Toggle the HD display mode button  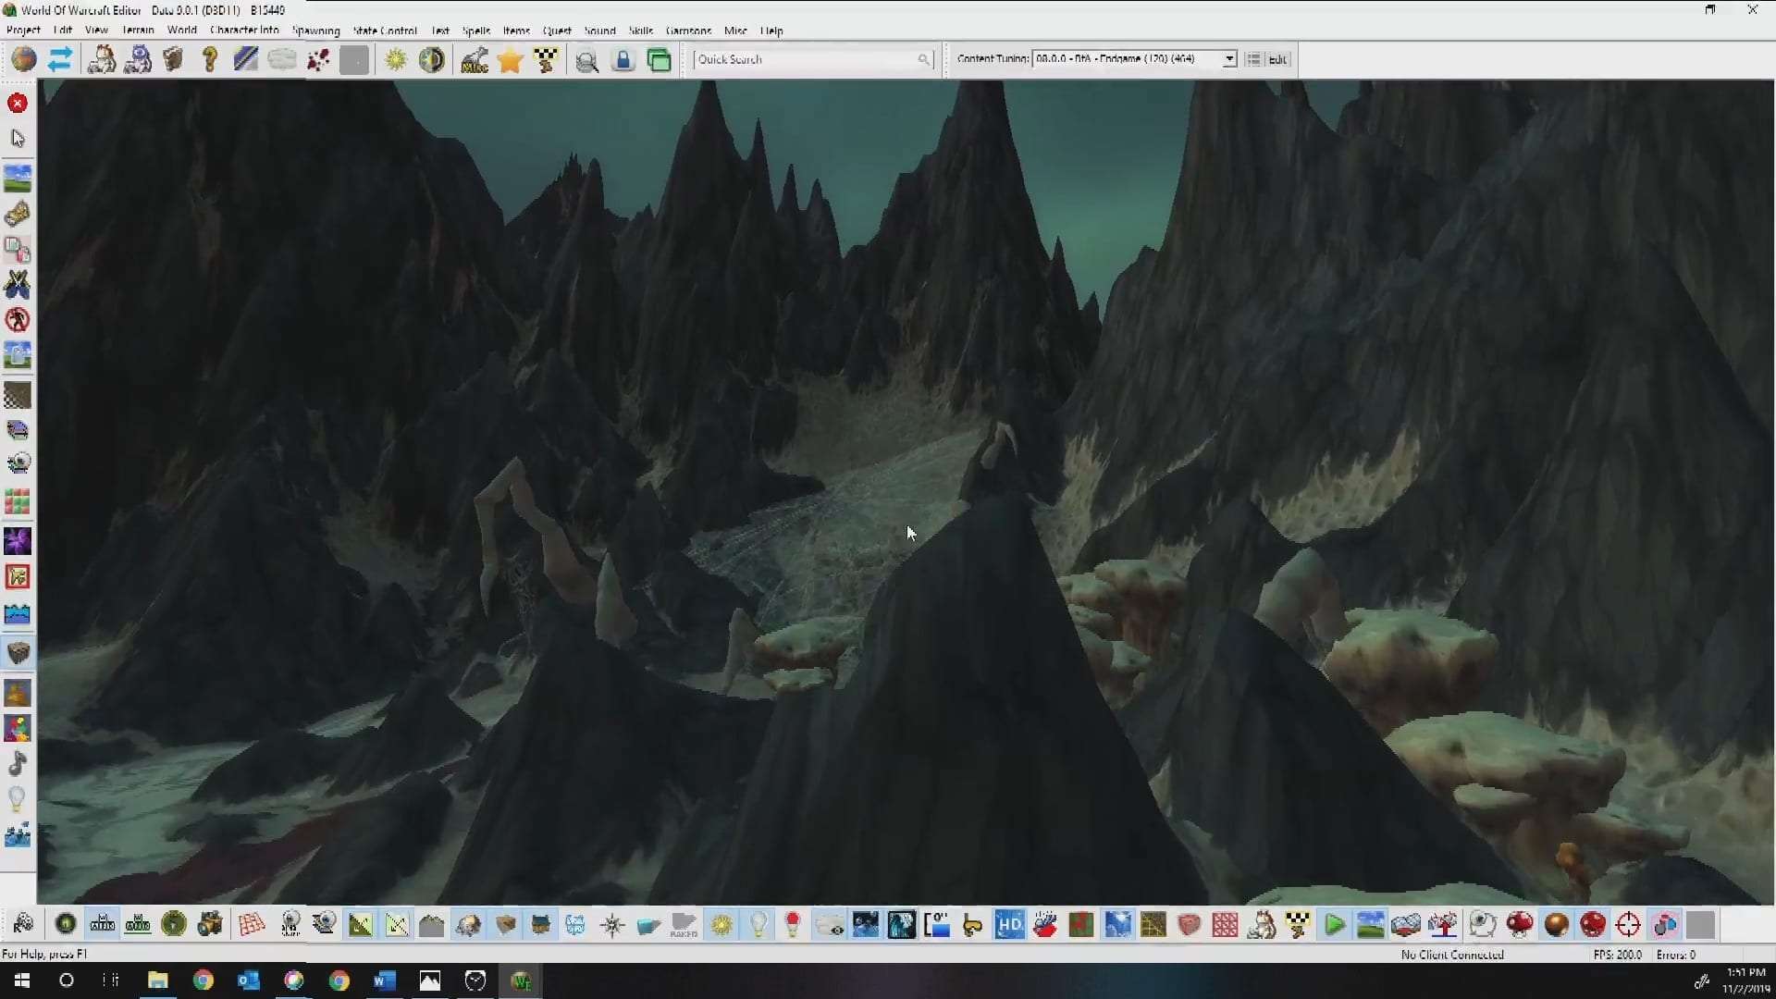(x=1009, y=925)
